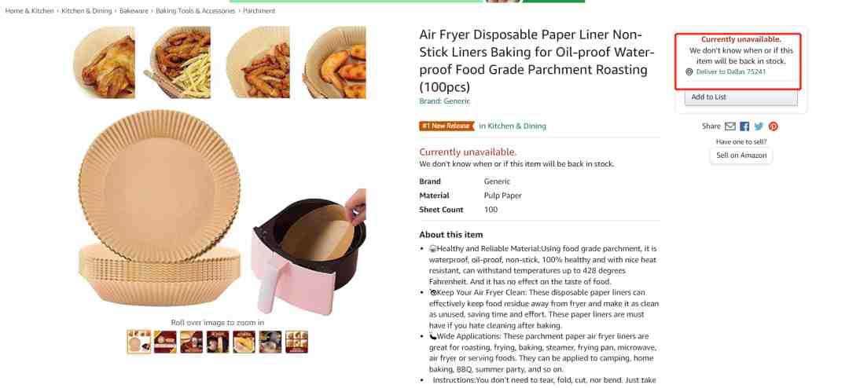
Task: Open Brand: Generic link under title
Action: click(444, 101)
